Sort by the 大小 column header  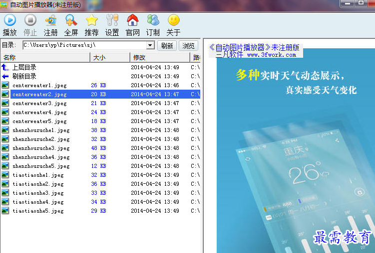[x=110, y=57]
